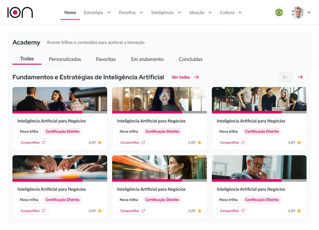Expand the Desafios menu chevron
The width and height of the screenshot is (319, 230).
point(141,12)
